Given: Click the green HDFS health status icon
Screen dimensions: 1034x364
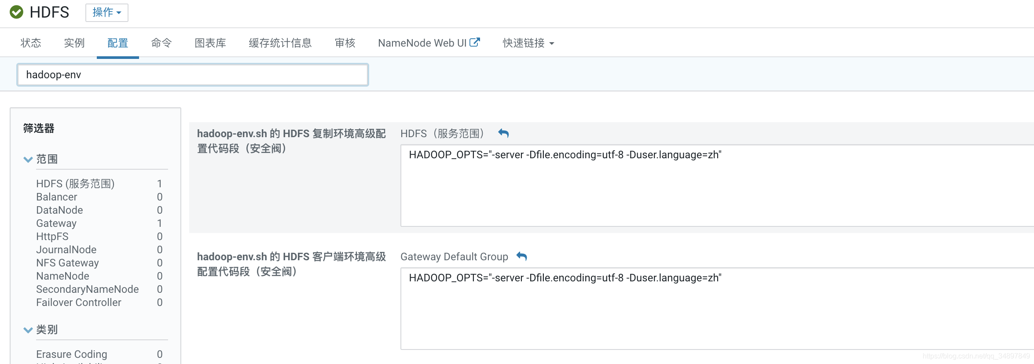Looking at the screenshot, I should coord(17,12).
